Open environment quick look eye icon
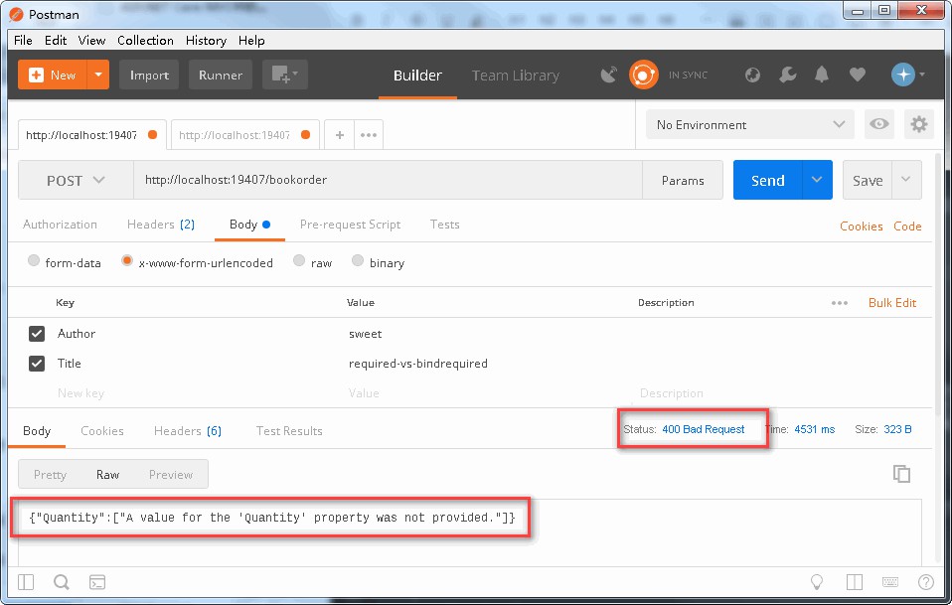Viewport: 952px width, 605px height. pyautogui.click(x=878, y=124)
